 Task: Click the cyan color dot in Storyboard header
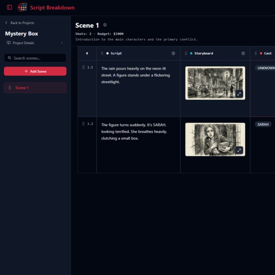click(x=191, y=53)
